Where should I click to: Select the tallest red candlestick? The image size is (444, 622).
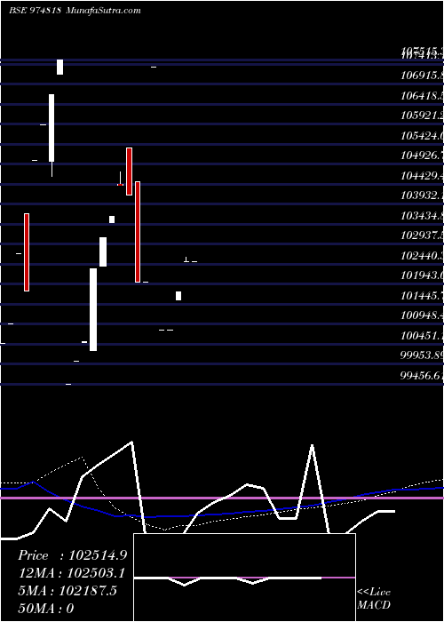coord(138,232)
